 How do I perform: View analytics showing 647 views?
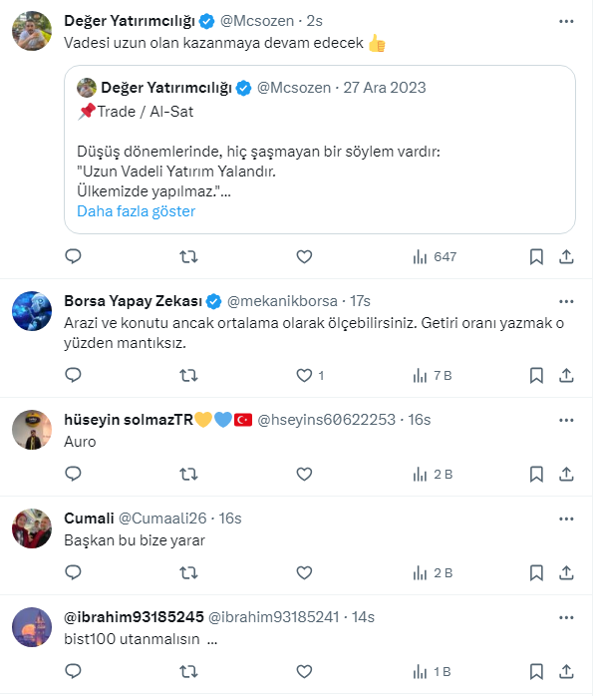pyautogui.click(x=435, y=256)
